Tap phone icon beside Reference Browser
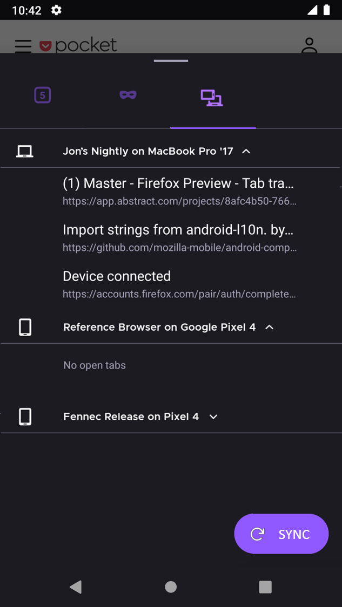Image resolution: width=342 pixels, height=607 pixels. pyautogui.click(x=25, y=327)
